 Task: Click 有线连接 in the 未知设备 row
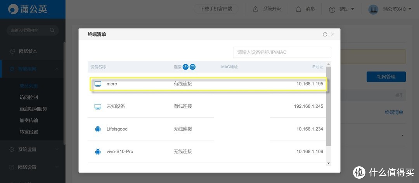click(x=183, y=106)
